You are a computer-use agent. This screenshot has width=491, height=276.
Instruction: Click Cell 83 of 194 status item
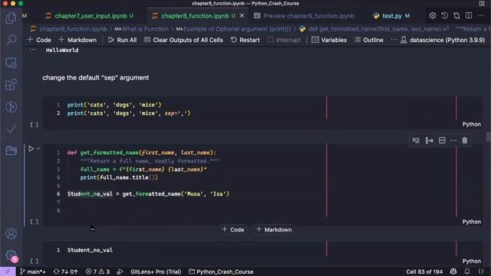(x=424, y=271)
